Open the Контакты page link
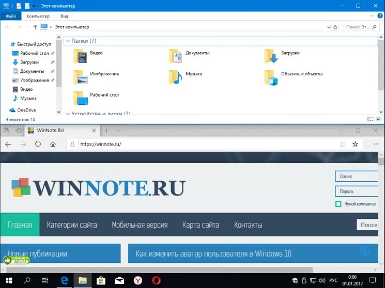Viewport: 385px width, 288px height. 248,225
